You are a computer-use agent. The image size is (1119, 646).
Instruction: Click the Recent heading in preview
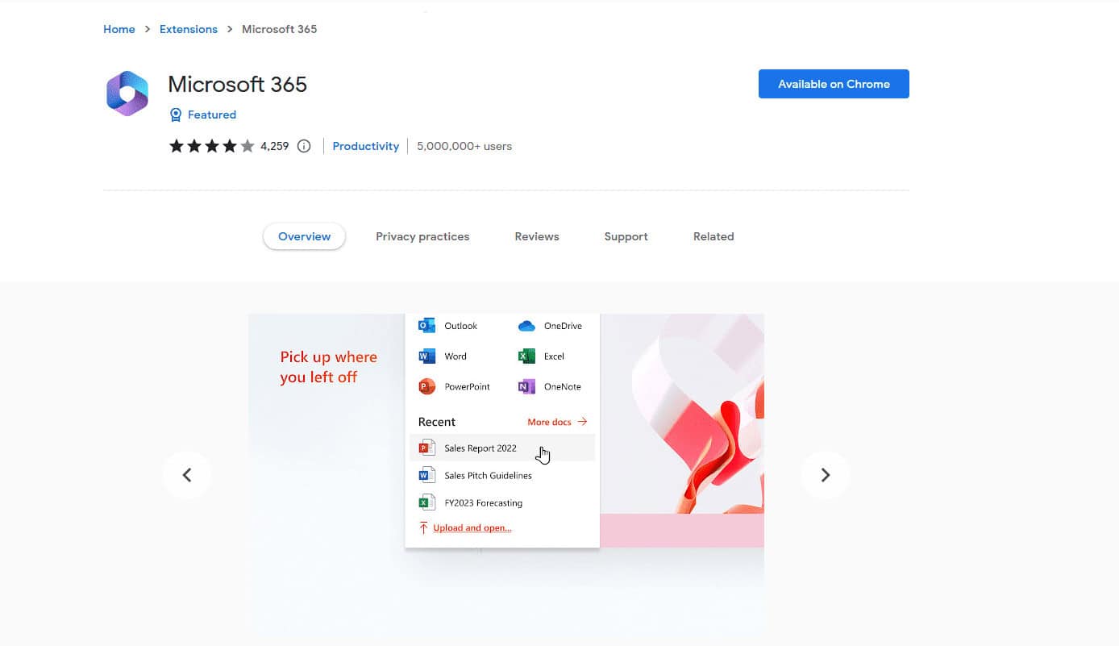(437, 422)
